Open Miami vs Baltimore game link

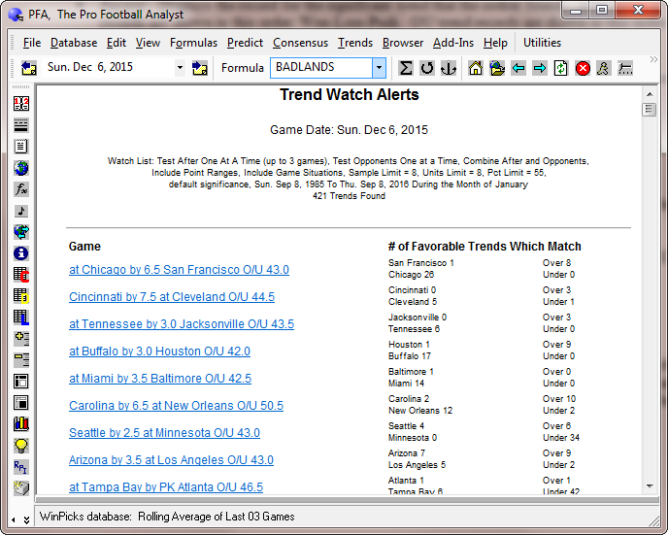click(x=160, y=379)
